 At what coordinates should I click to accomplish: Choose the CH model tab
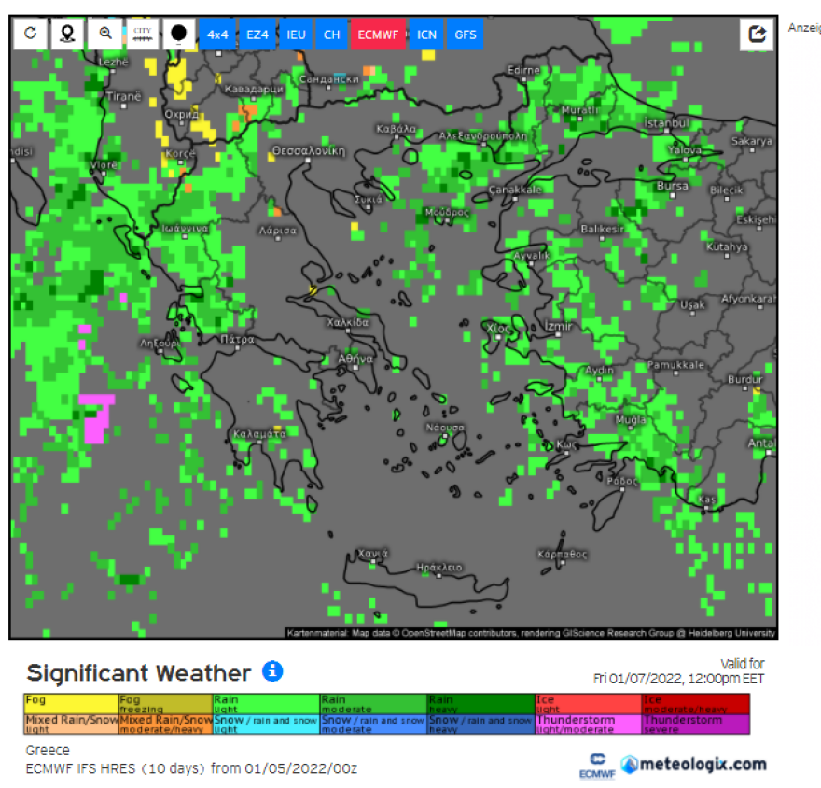click(x=332, y=35)
